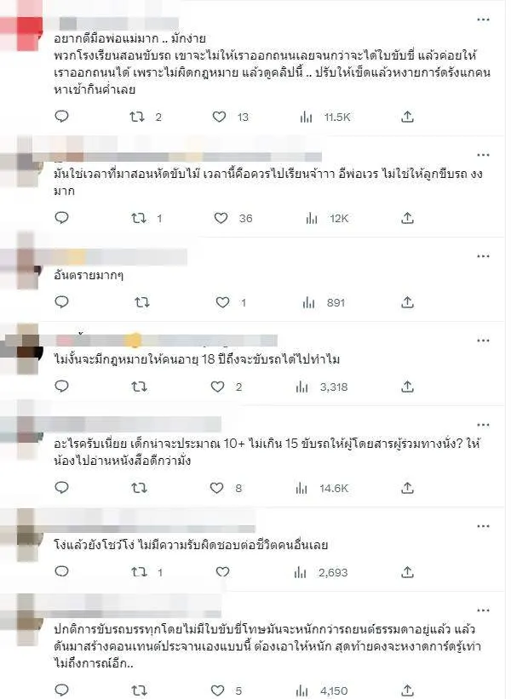Viewport: 511px width, 699px height.
Task: Retweet the post with 2,693 views
Action: pos(139,572)
